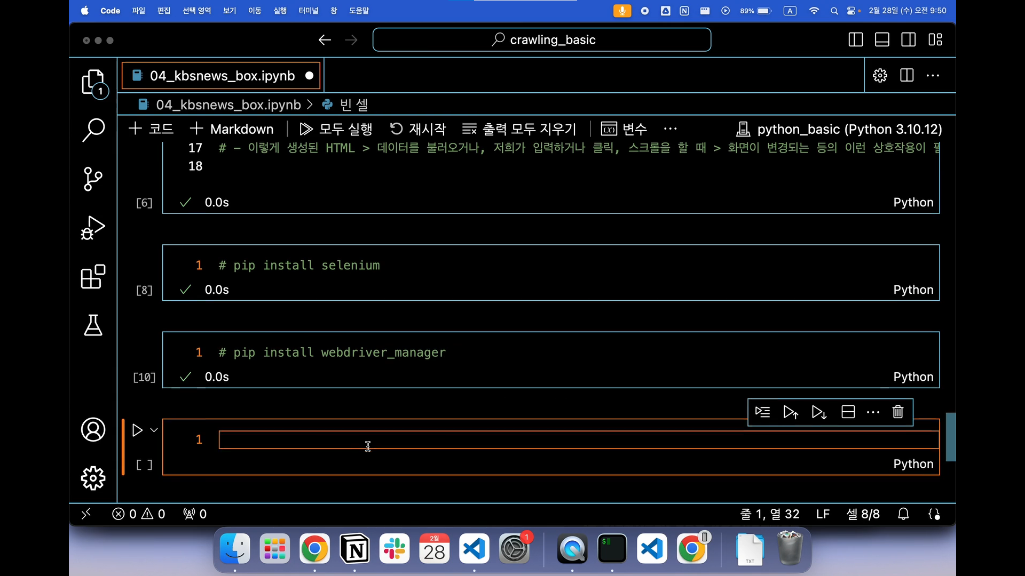Open the Run and Debug view
Image resolution: width=1025 pixels, height=576 pixels.
[x=93, y=228]
